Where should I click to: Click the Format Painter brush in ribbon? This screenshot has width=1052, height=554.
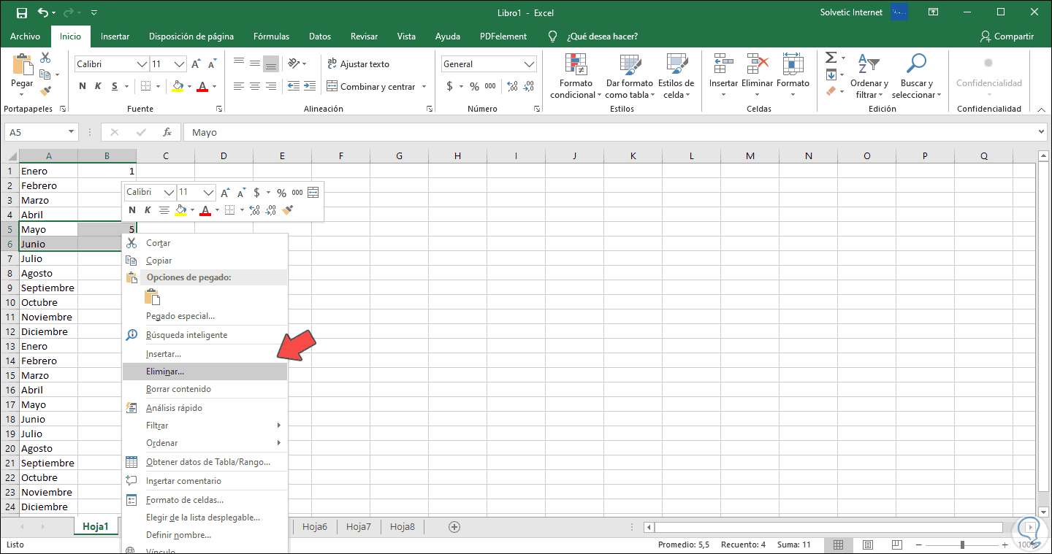pyautogui.click(x=46, y=91)
